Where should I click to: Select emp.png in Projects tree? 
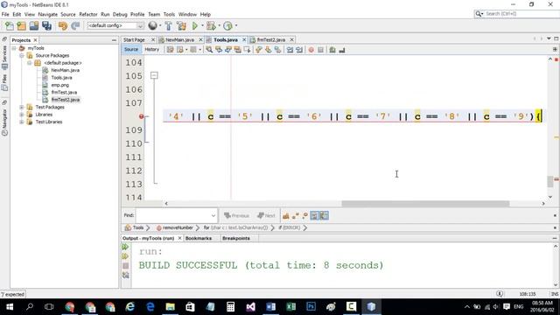59,85
